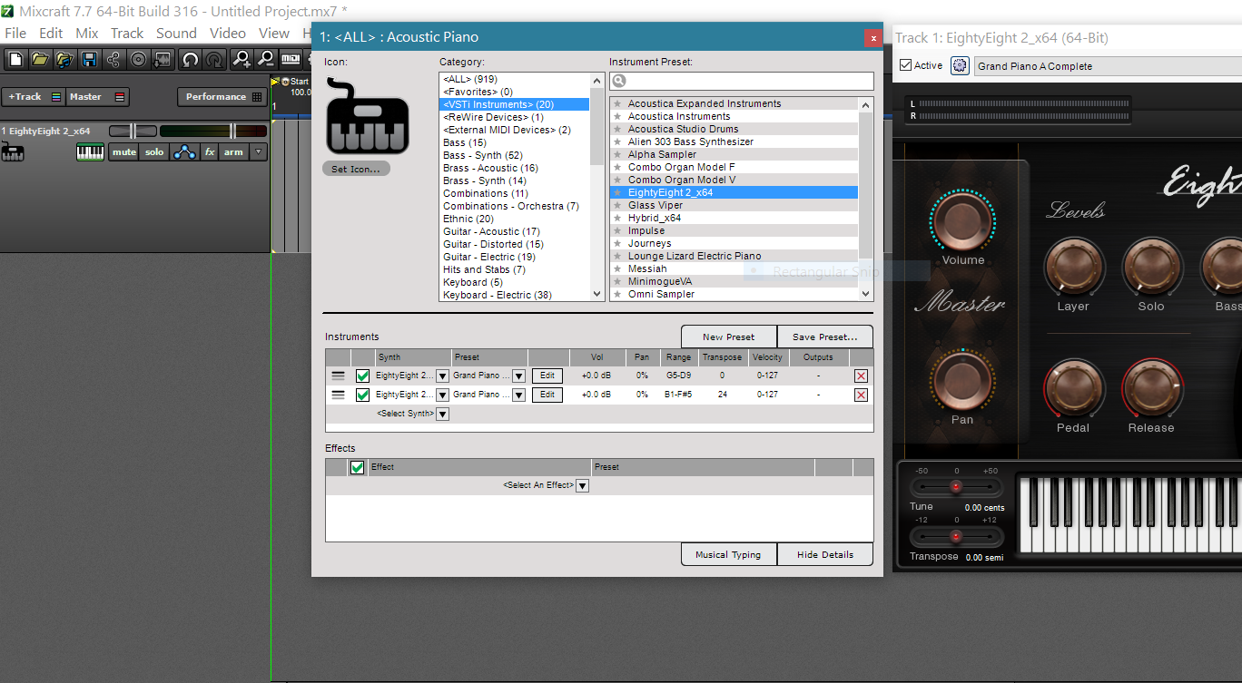Click the Hide Details button
This screenshot has height=683, width=1242.
pyautogui.click(x=825, y=554)
